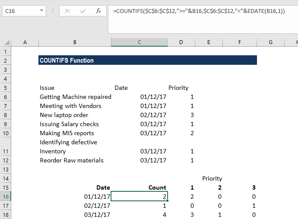Click the formula bar COUNTIFS formula text
The width and height of the screenshot is (298, 219).
(199, 11)
